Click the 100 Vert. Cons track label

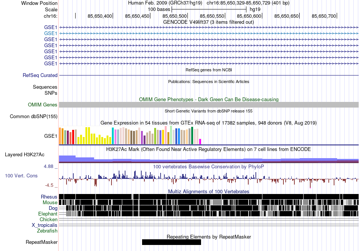coord(21,176)
